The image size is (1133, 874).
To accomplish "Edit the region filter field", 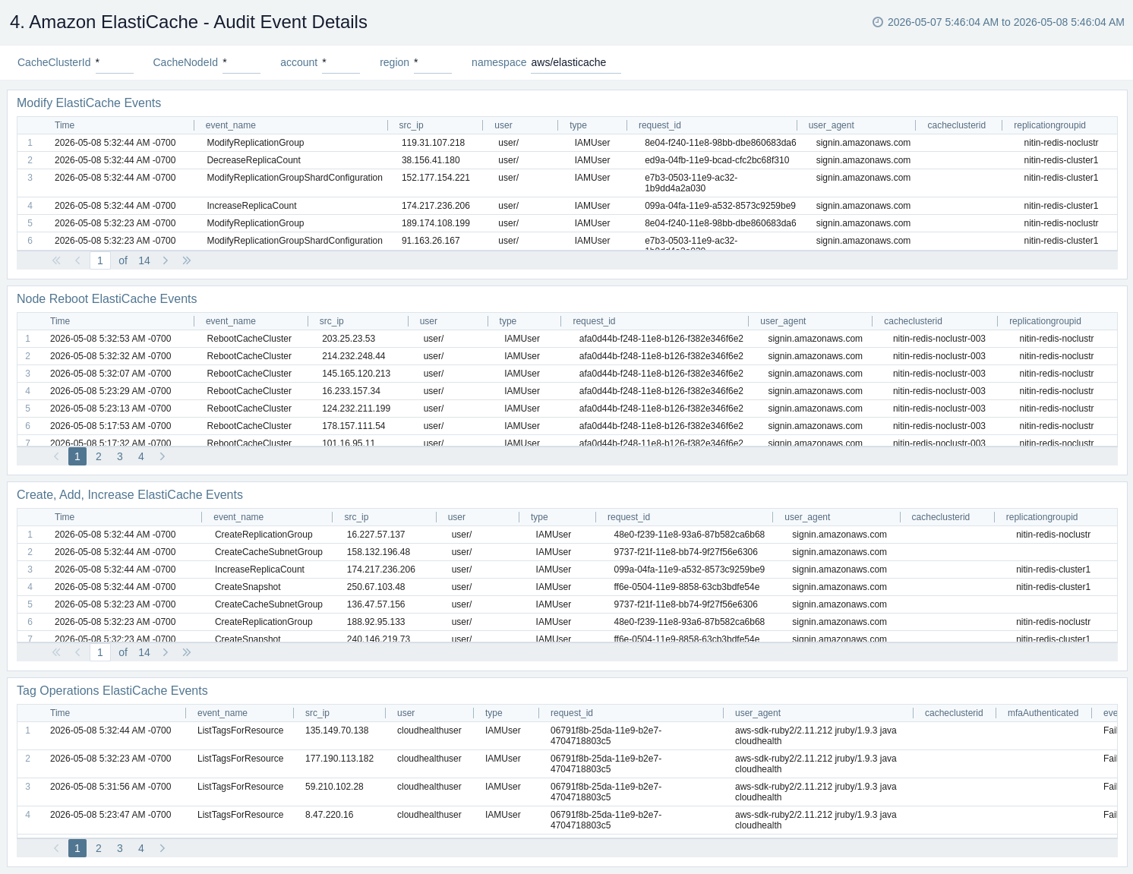I will point(432,62).
